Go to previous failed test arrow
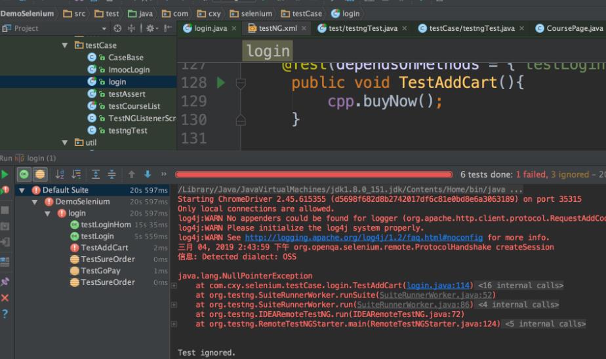Image resolution: width=606 pixels, height=359 pixels. point(131,174)
